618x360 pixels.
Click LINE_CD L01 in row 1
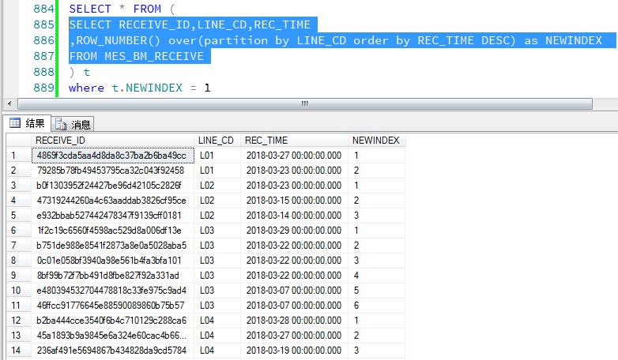click(217, 156)
